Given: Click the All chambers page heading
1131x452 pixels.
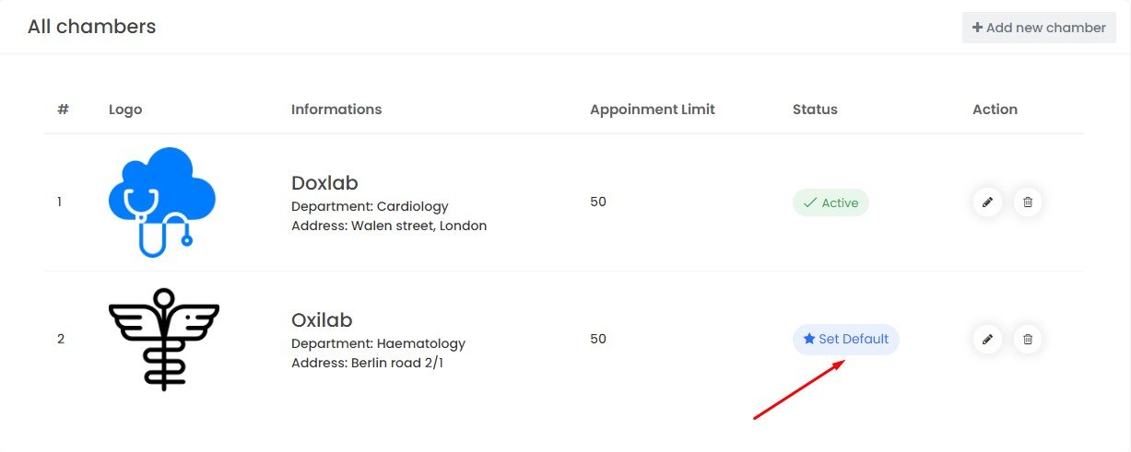Looking at the screenshot, I should [x=91, y=27].
